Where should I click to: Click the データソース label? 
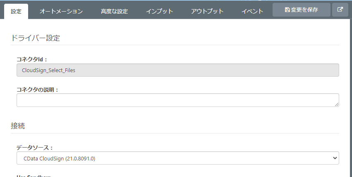pyautogui.click(x=34, y=148)
